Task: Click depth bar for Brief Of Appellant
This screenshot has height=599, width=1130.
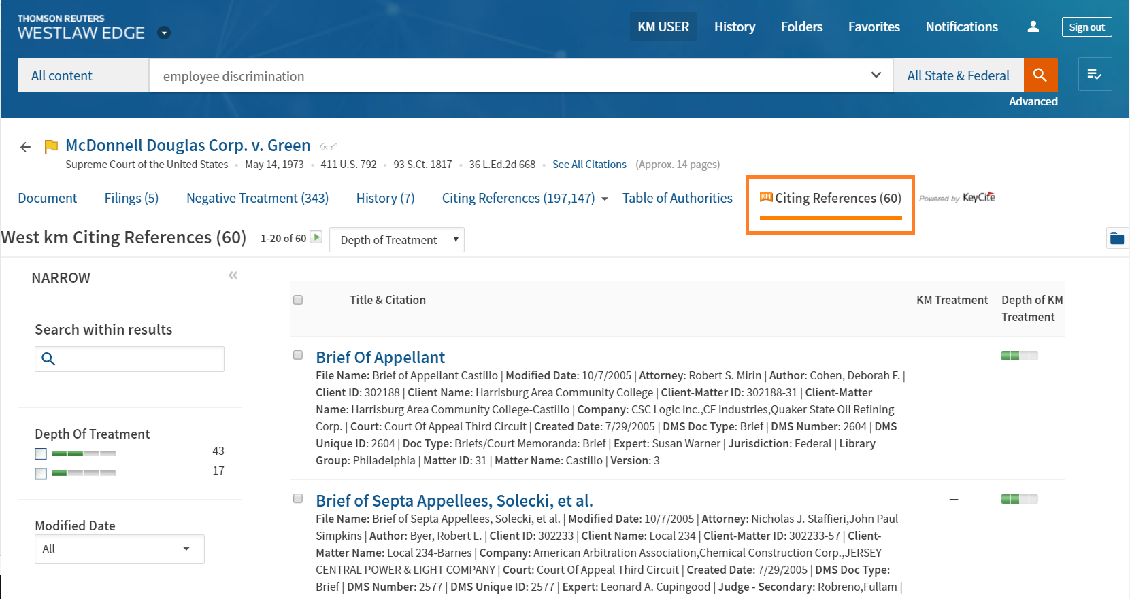Action: [x=1019, y=356]
